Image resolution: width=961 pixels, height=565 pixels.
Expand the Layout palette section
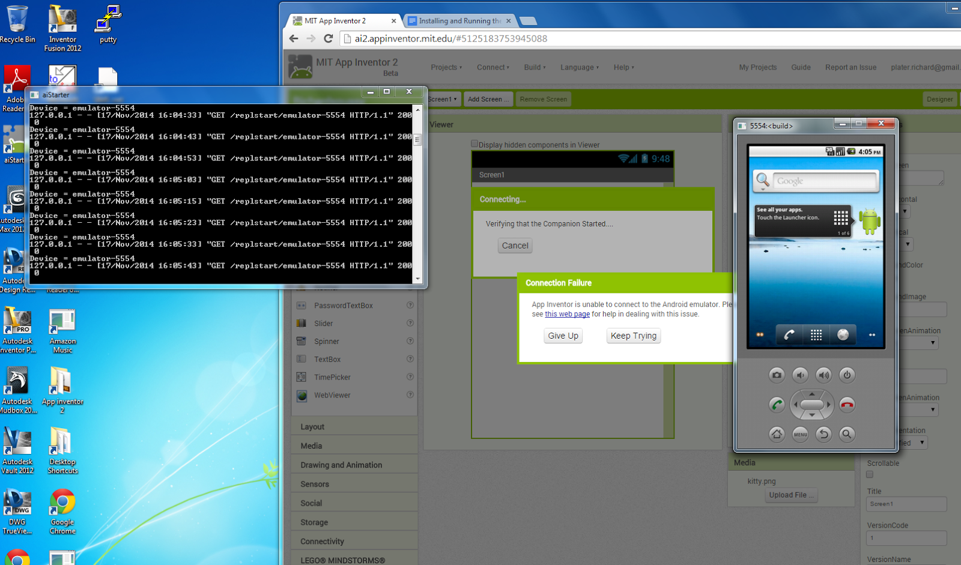click(x=354, y=427)
